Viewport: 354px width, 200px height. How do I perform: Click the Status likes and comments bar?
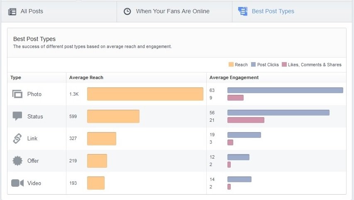pyautogui.click(x=246, y=120)
